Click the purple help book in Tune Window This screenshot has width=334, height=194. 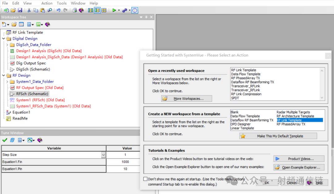(40, 140)
